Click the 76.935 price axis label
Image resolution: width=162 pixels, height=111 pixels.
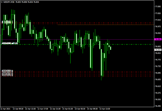pyautogui.click(x=158, y=33)
